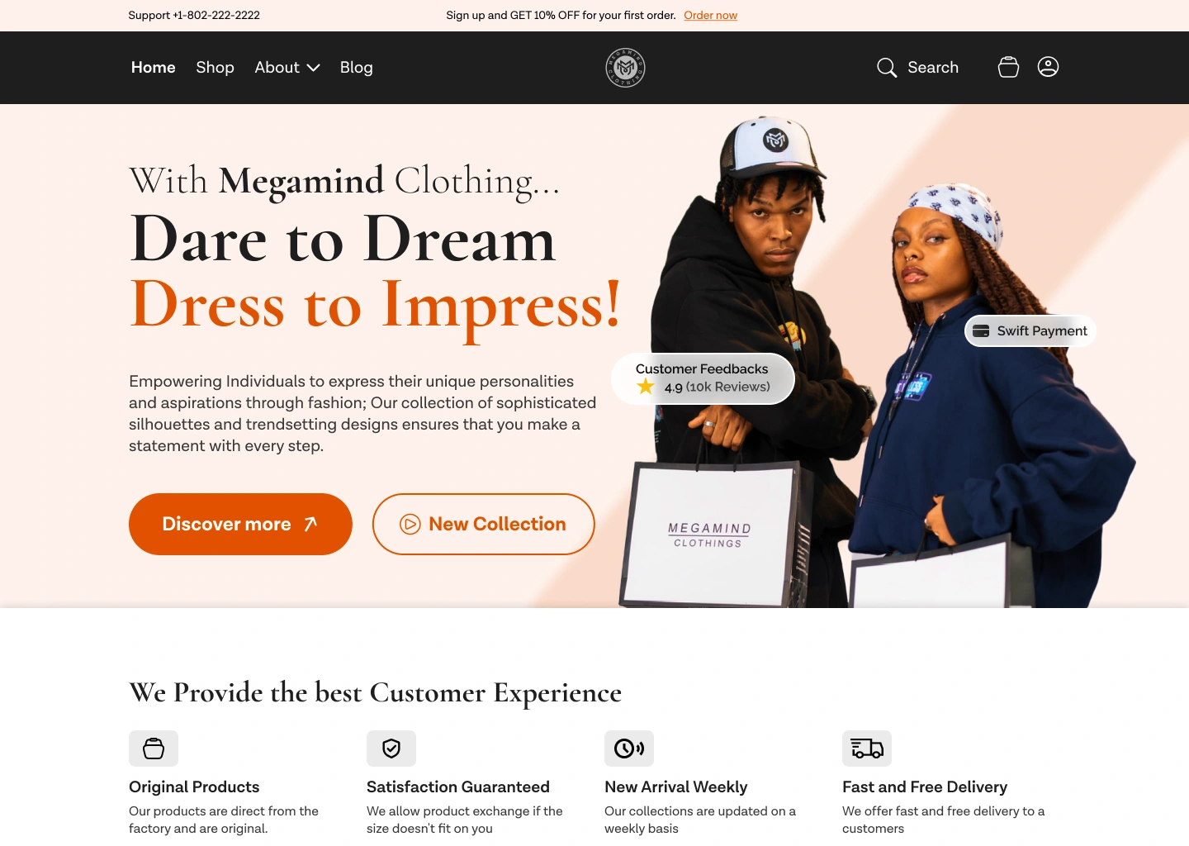
Task: Click the Satisfaction Guaranteed shield icon
Action: [x=391, y=749]
